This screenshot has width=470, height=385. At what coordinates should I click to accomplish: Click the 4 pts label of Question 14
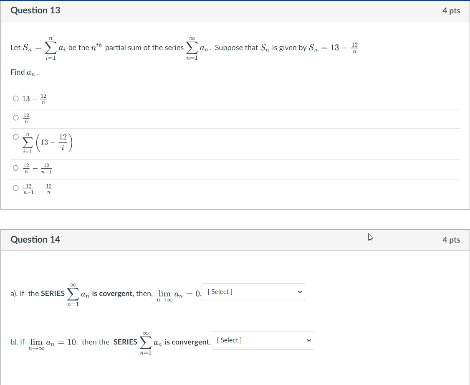(x=451, y=240)
